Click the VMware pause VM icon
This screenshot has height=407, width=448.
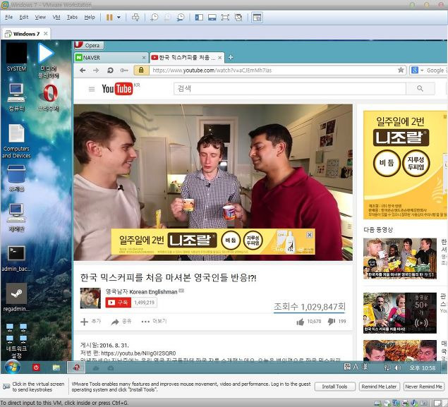coord(109,18)
